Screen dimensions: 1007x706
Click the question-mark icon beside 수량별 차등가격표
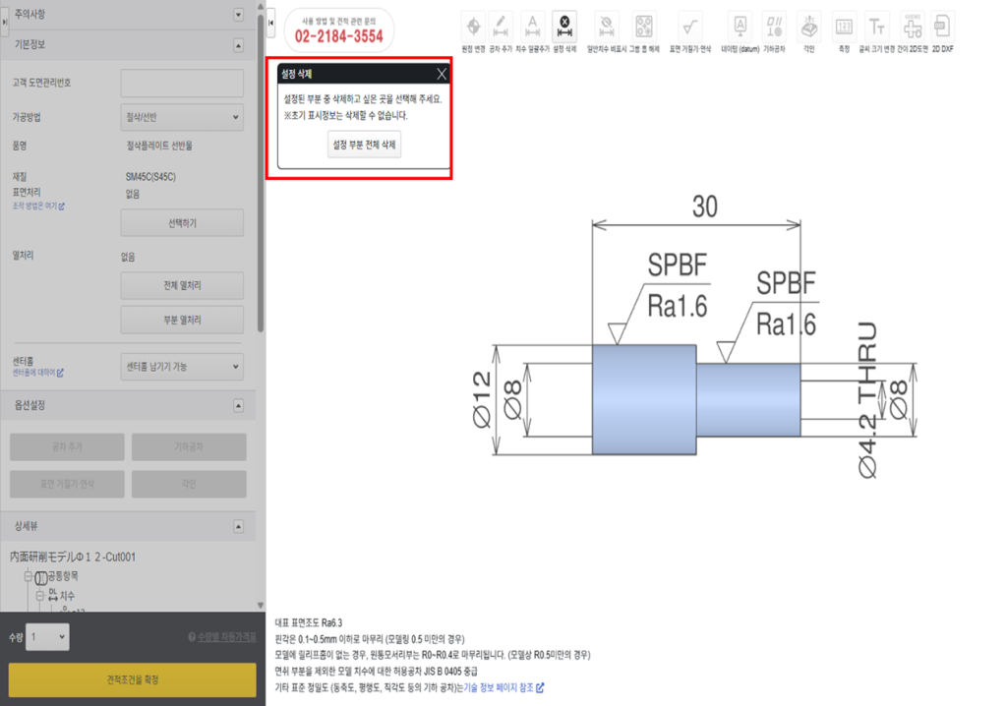[x=192, y=637]
